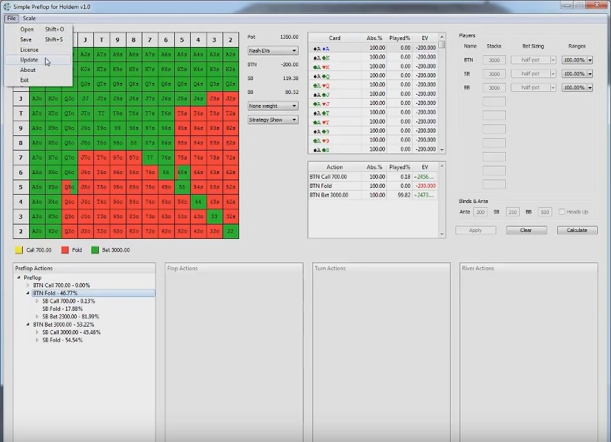Expand the SB Bet 2300.00 node

37,316
